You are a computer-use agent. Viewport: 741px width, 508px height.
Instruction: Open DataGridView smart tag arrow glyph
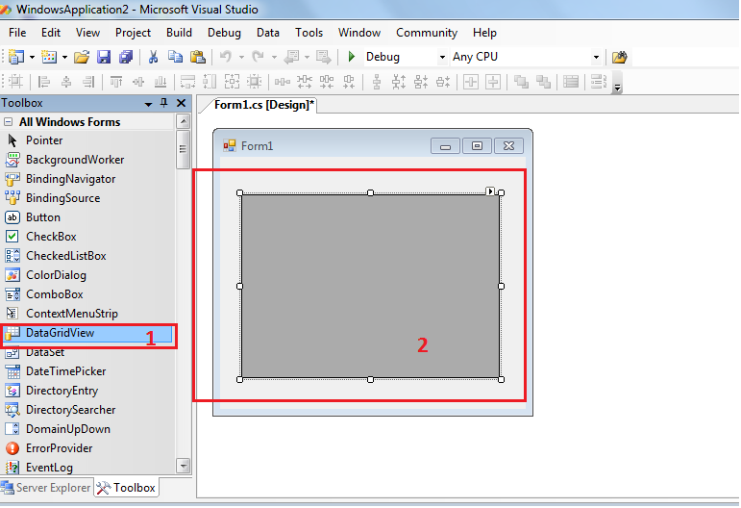(x=490, y=191)
